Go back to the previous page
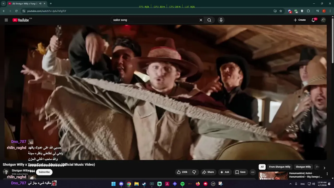 4,11
